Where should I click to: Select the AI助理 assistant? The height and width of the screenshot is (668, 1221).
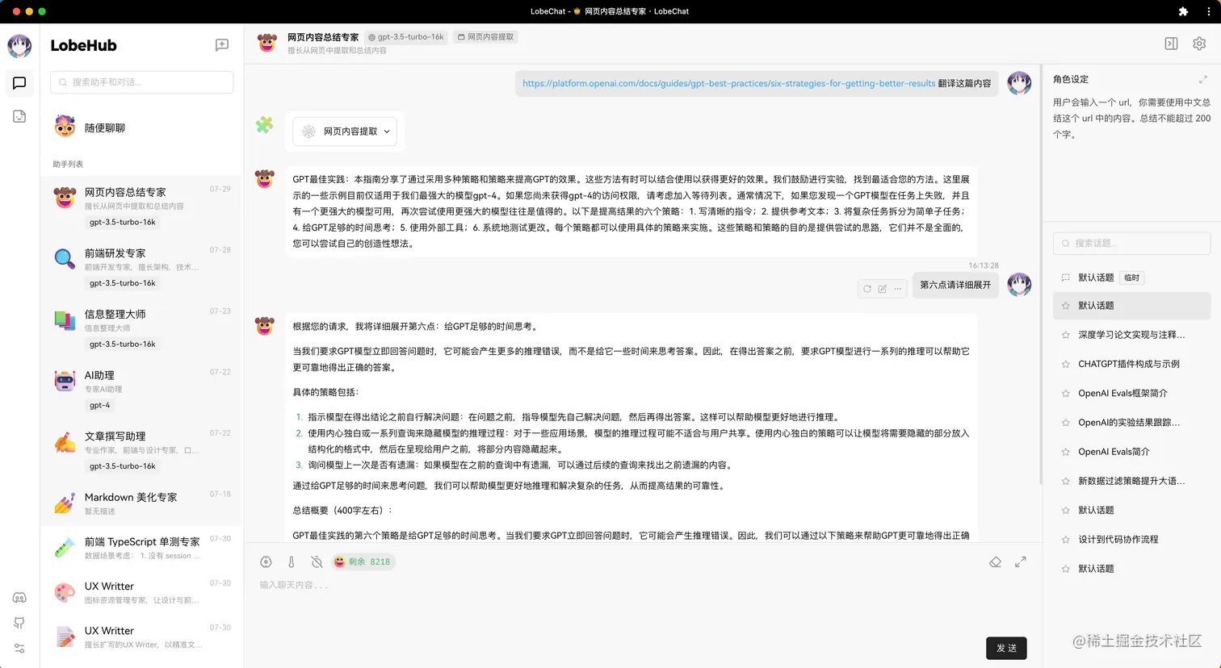coord(141,390)
